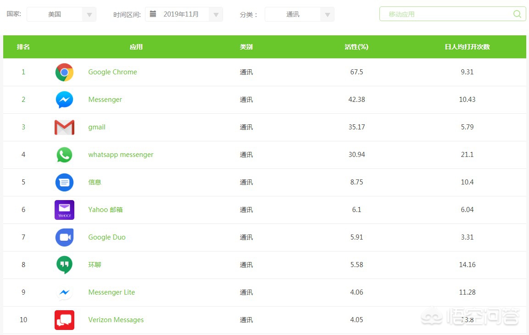The image size is (529, 335).
Task: Click the 6.04 daily opens value
Action: pos(467,210)
